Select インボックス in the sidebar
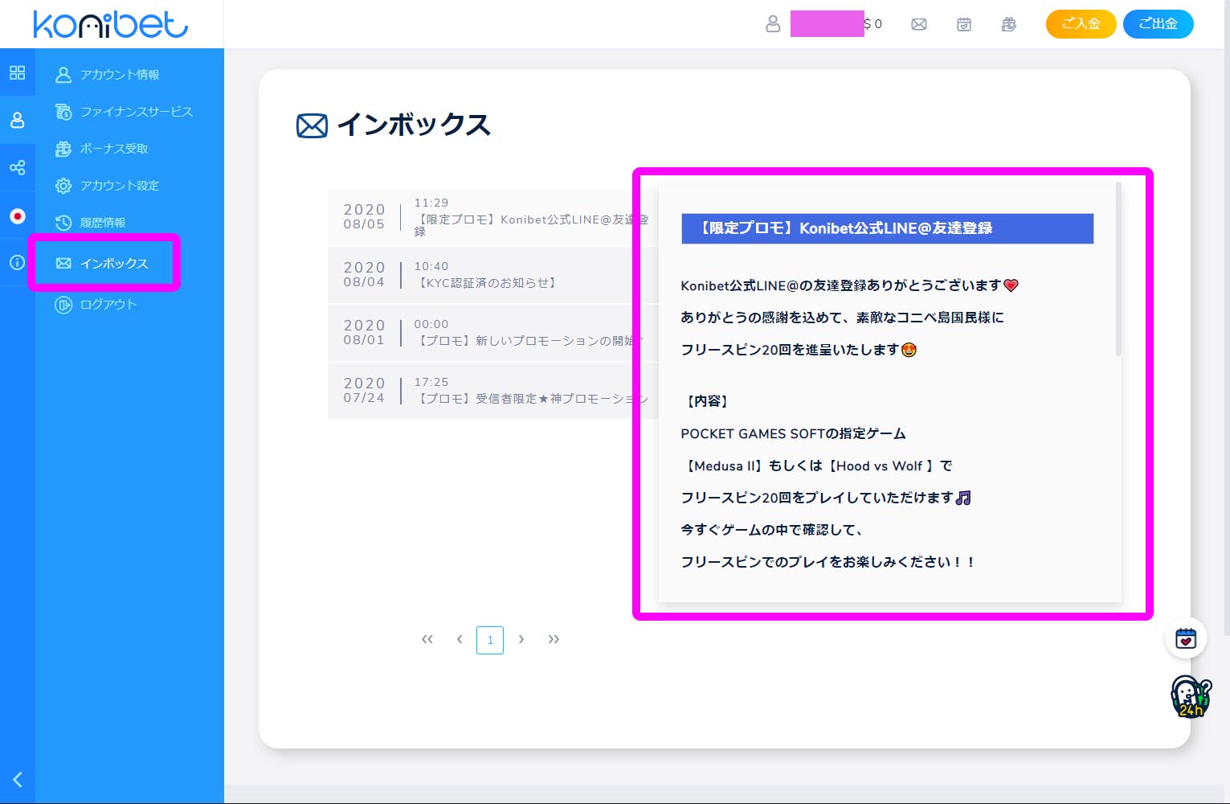Viewport: 1230px width, 804px height. (x=102, y=263)
